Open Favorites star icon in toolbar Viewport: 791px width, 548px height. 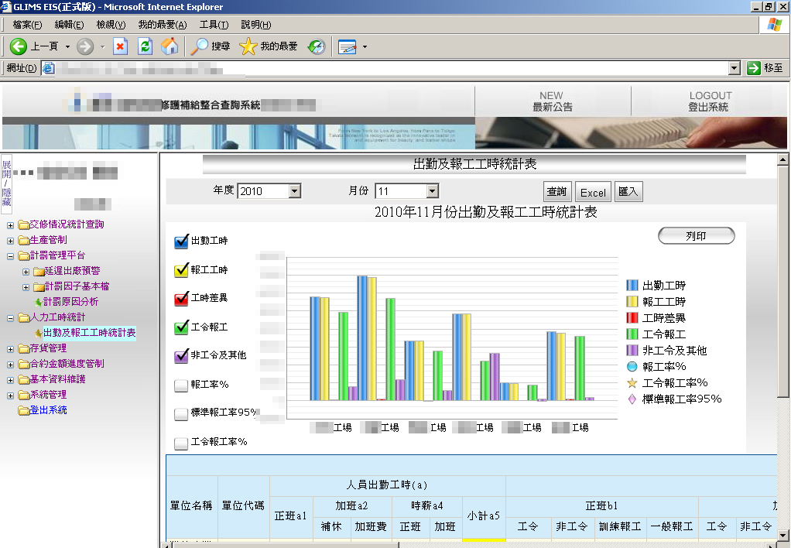248,46
